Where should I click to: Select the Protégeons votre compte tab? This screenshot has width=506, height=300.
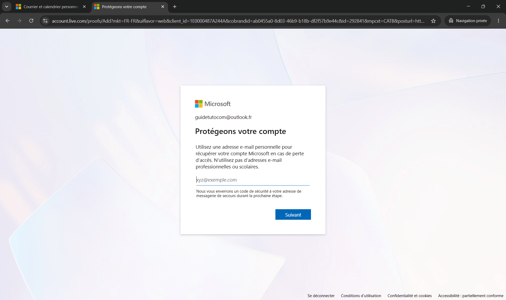point(130,7)
